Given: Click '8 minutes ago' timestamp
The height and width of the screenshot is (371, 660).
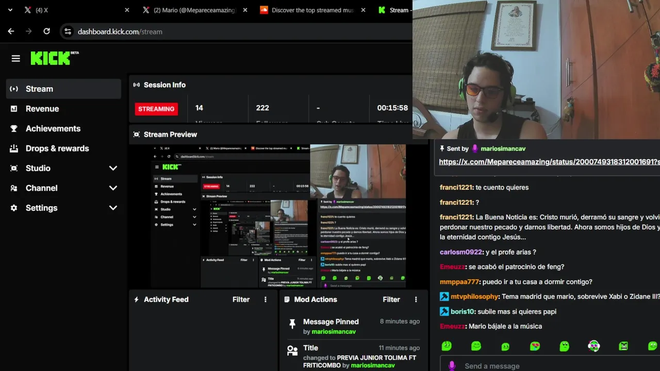Looking at the screenshot, I should (400, 322).
